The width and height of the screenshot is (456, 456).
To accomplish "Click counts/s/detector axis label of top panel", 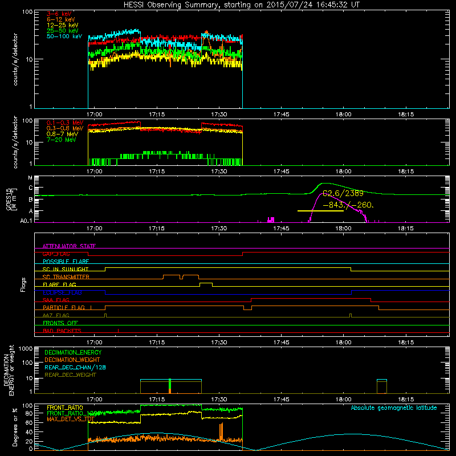I will coord(15,59).
